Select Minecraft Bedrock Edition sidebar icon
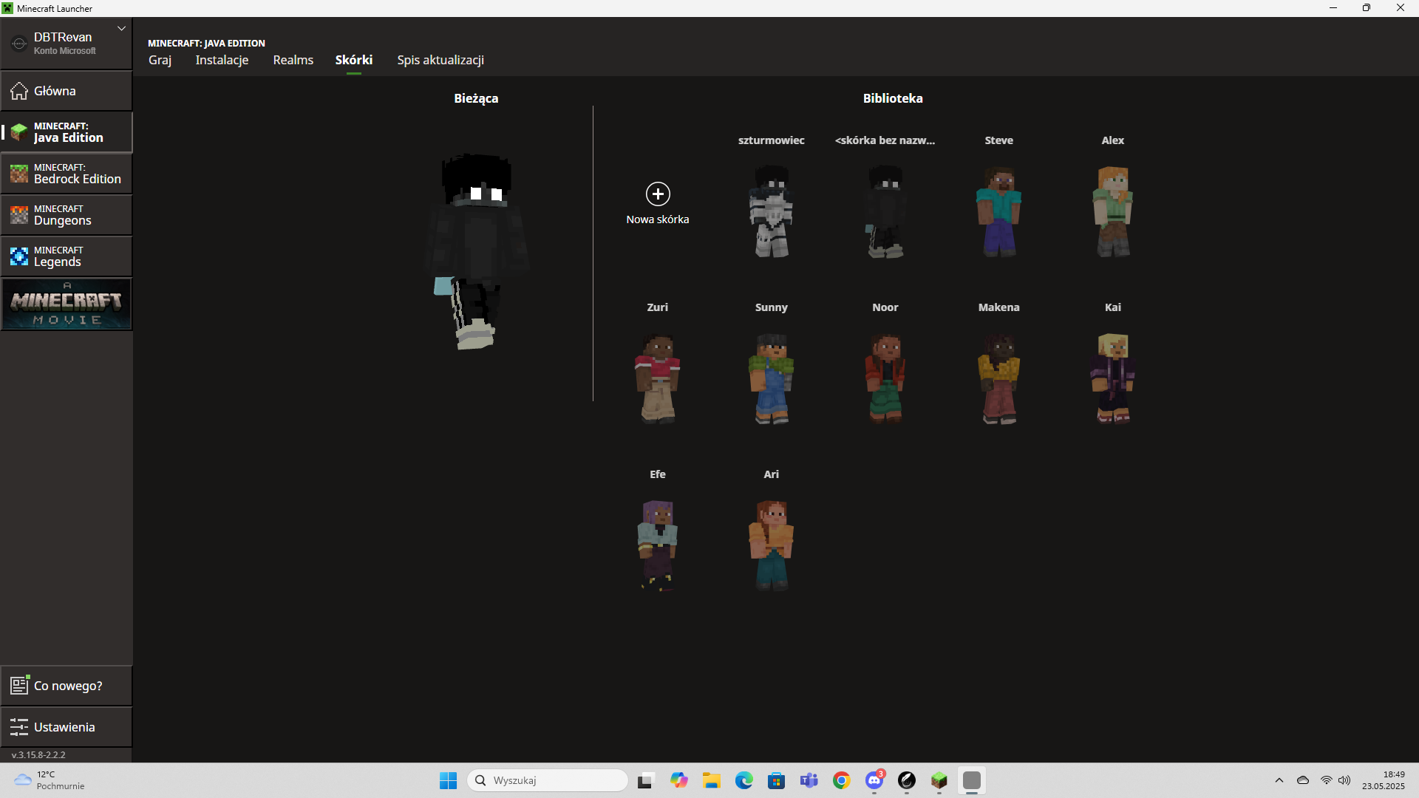The height and width of the screenshot is (798, 1419). click(19, 174)
